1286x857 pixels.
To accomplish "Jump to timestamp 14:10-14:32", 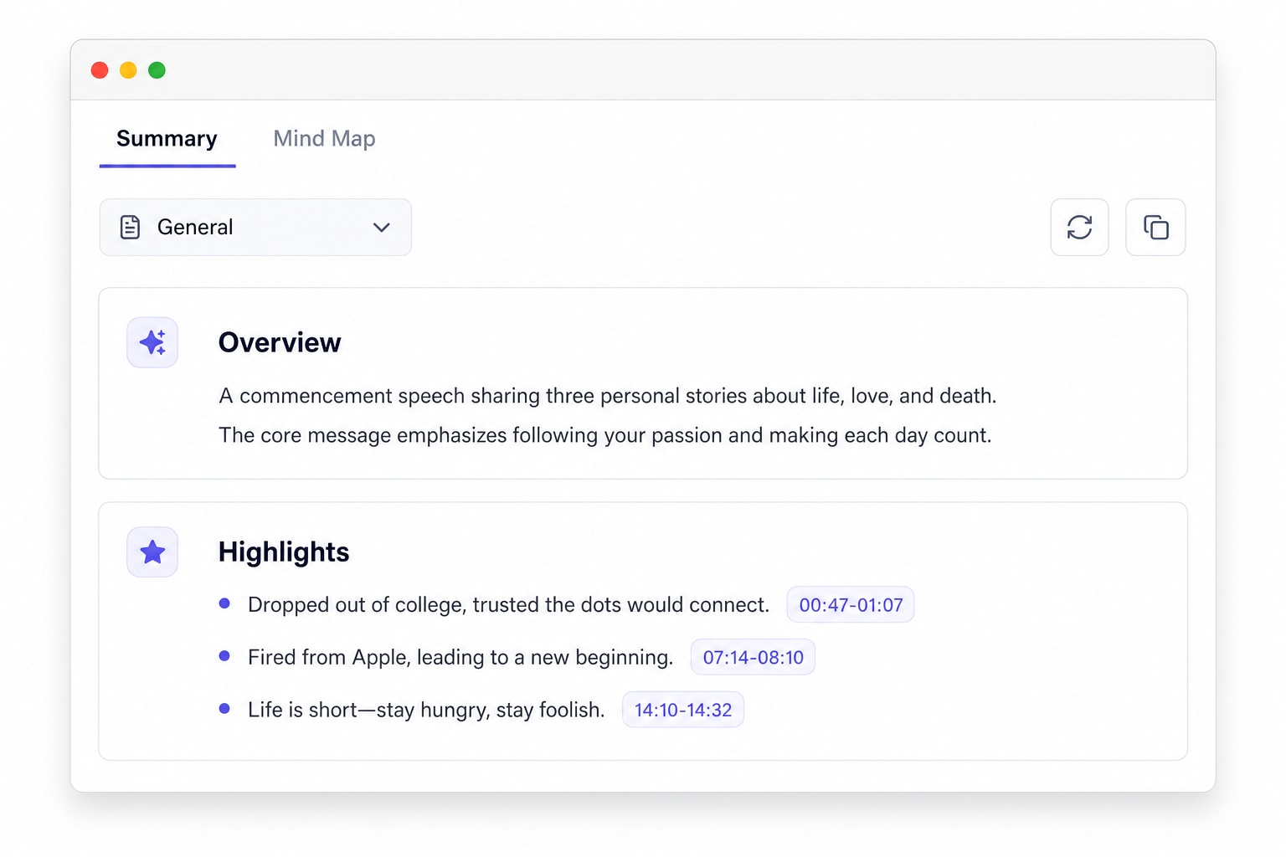I will pyautogui.click(x=683, y=711).
